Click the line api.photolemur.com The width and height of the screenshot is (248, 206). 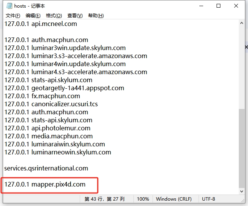pyautogui.click(x=48, y=128)
